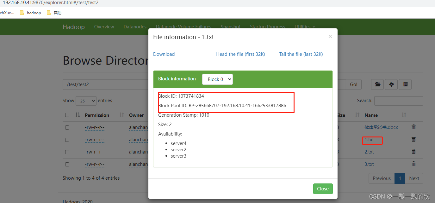Click the Size: 2 text
Screen dimensions: 435x203
[165, 125]
